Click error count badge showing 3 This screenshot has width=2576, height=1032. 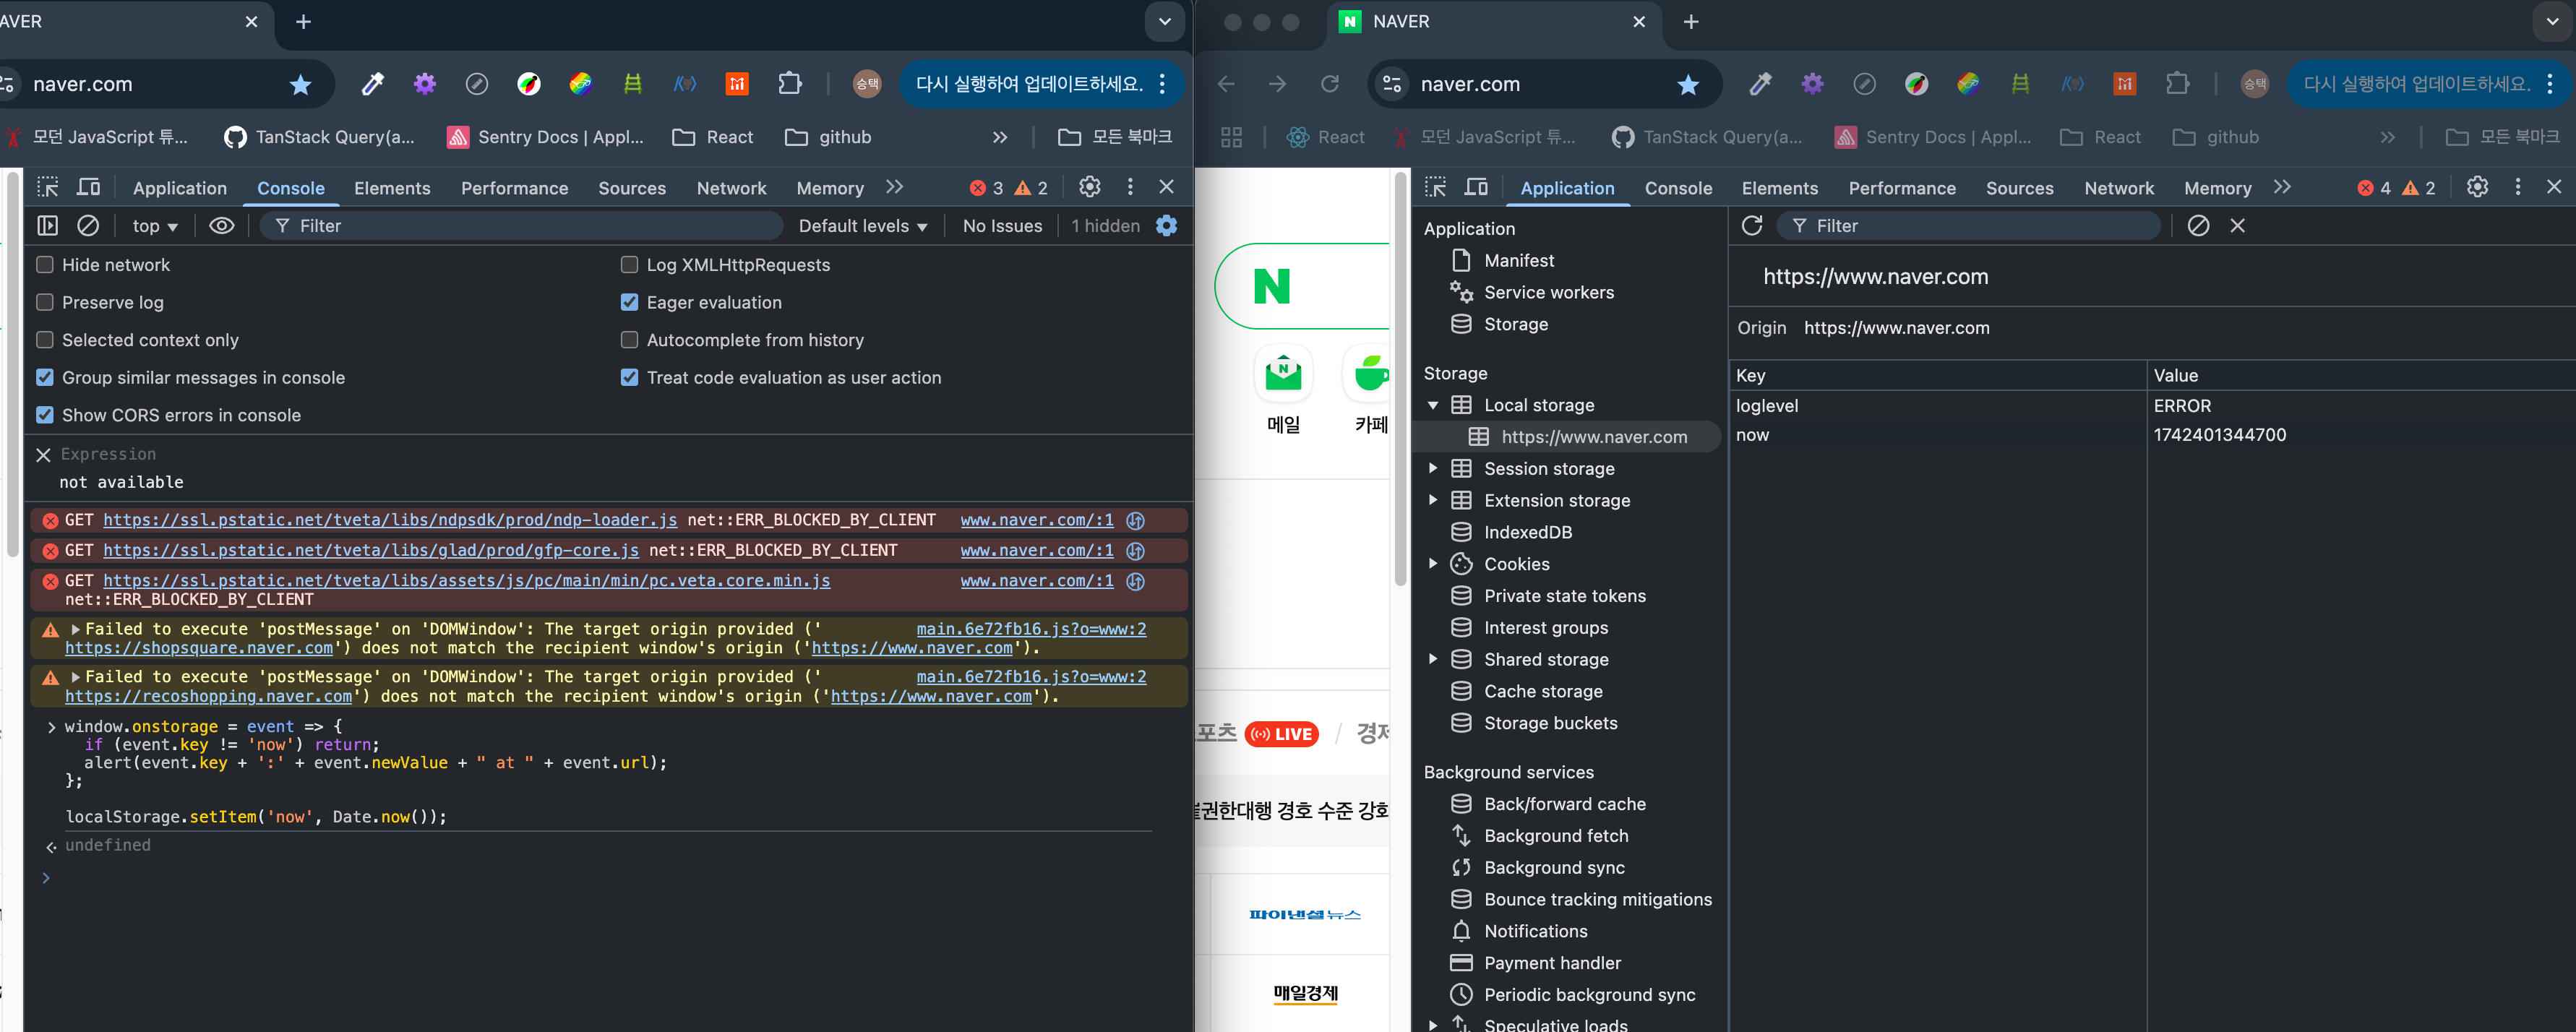[x=986, y=188]
